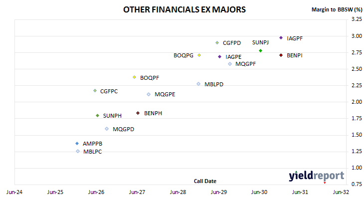Click the BOQPF yellow diamond marker
This screenshot has height=199, width=364.
point(135,77)
